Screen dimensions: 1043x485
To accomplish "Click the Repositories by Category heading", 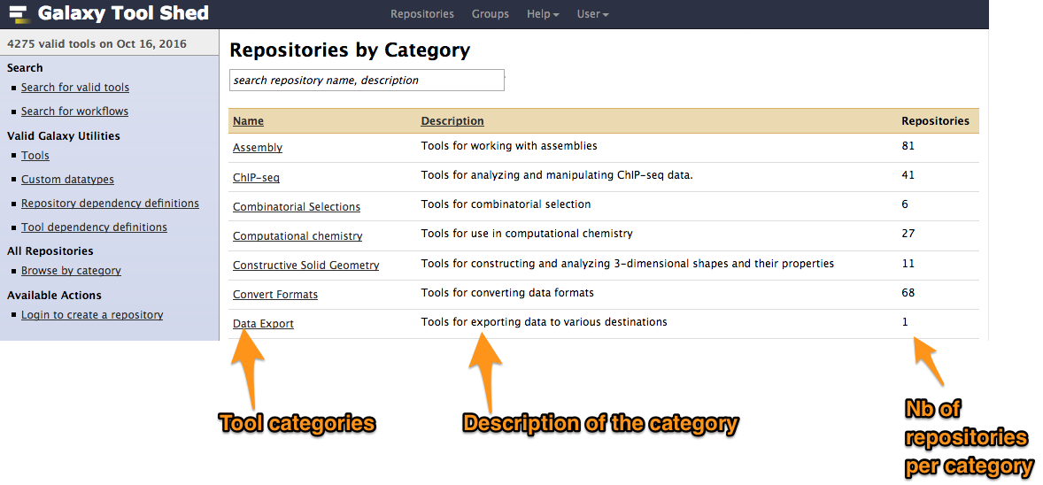I will coord(350,50).
